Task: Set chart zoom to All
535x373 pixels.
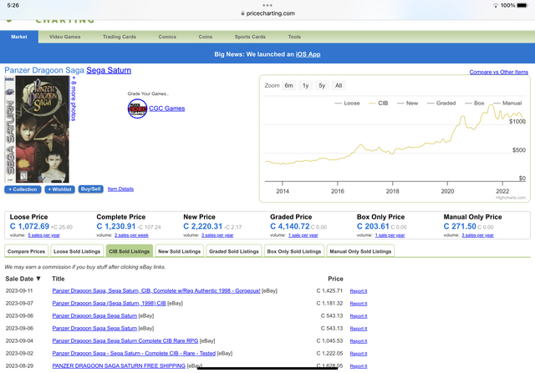Action: [x=339, y=85]
